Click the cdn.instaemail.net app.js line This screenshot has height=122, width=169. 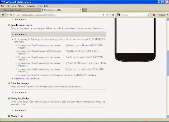57,75
